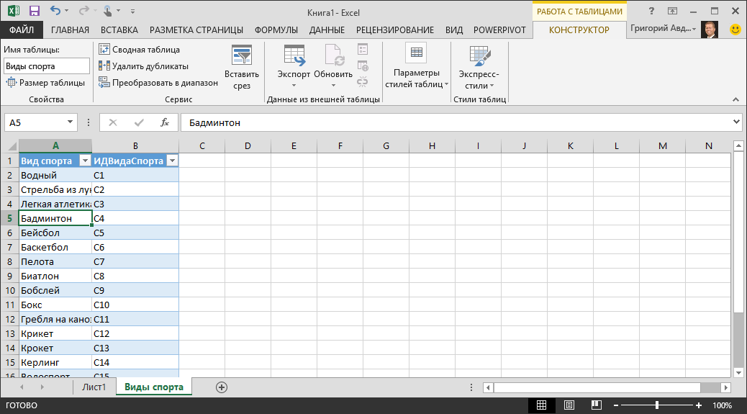Click the Export (Экспорт) icon
This screenshot has height=414, width=747.
coord(294,57)
